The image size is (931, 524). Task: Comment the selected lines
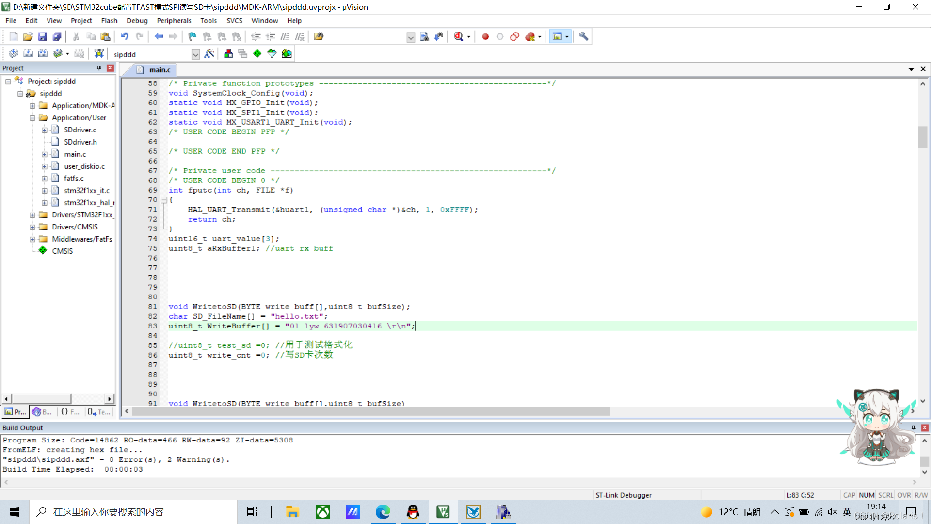coord(285,36)
